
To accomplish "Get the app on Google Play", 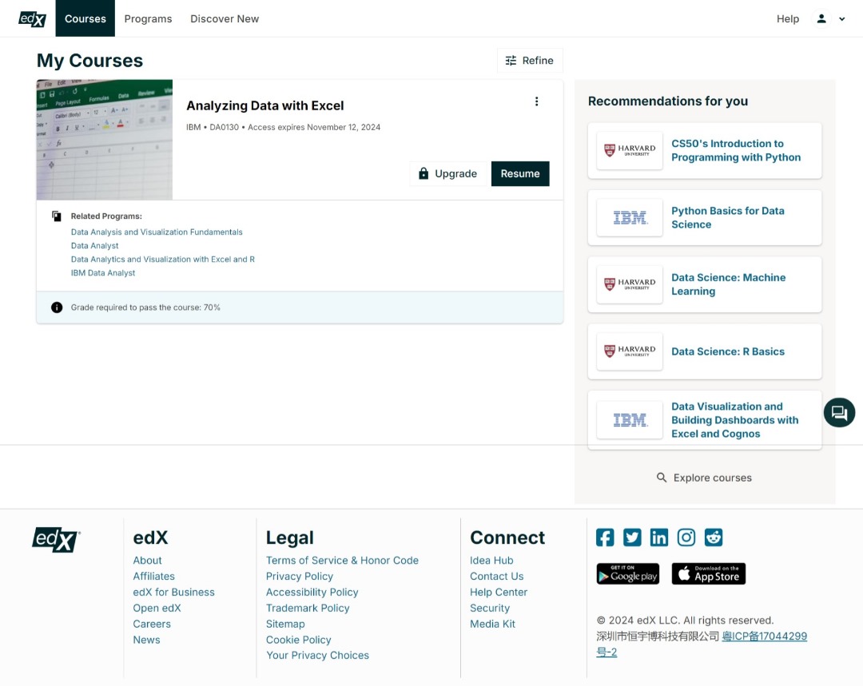I will pos(628,573).
